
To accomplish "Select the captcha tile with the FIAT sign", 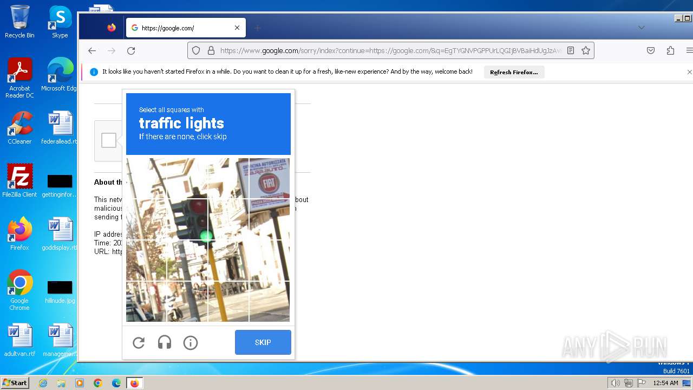I will pos(269,178).
